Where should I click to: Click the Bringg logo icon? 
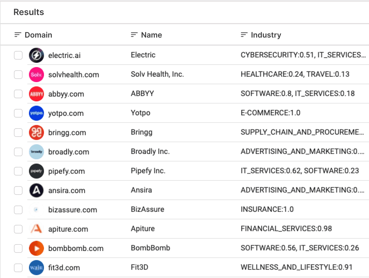click(36, 132)
